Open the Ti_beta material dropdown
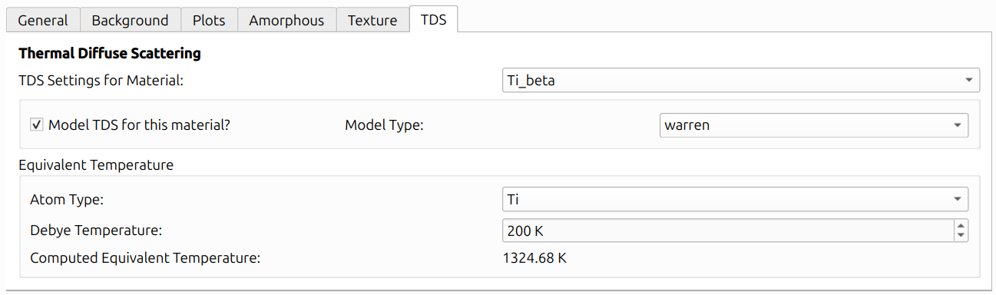996x295 pixels. pos(740,80)
